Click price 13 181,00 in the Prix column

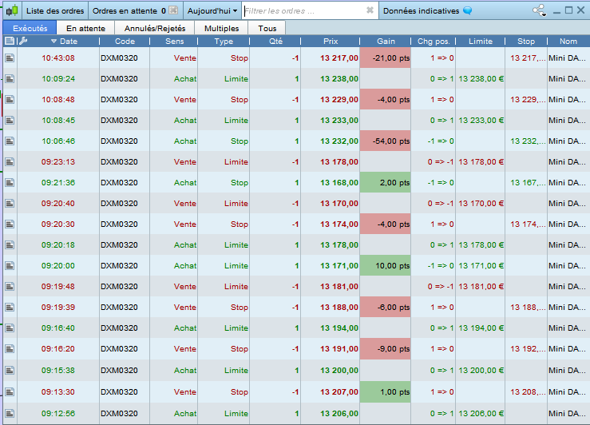click(x=339, y=287)
